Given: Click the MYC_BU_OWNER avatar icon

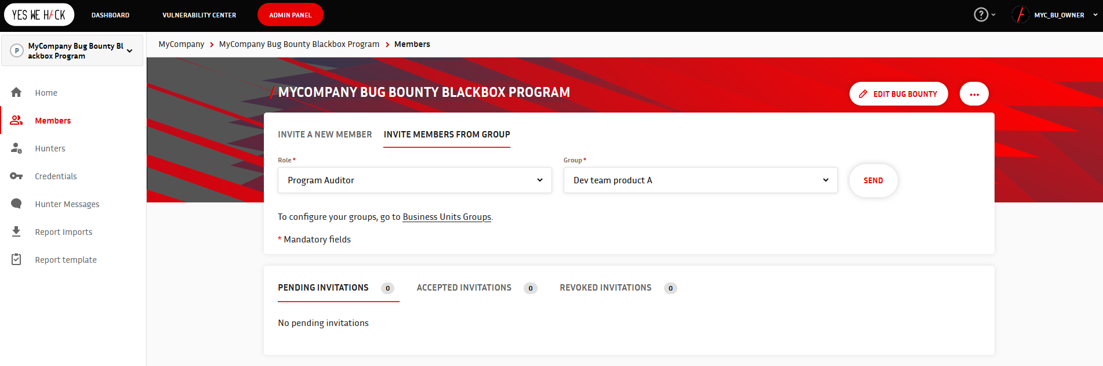Looking at the screenshot, I should 1021,15.
